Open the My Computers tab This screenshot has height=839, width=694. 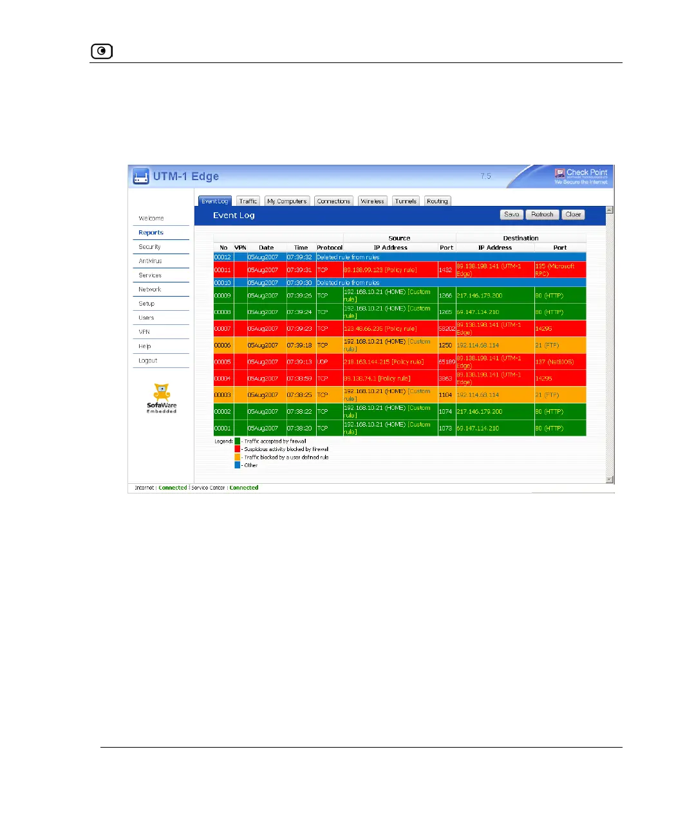pos(287,201)
